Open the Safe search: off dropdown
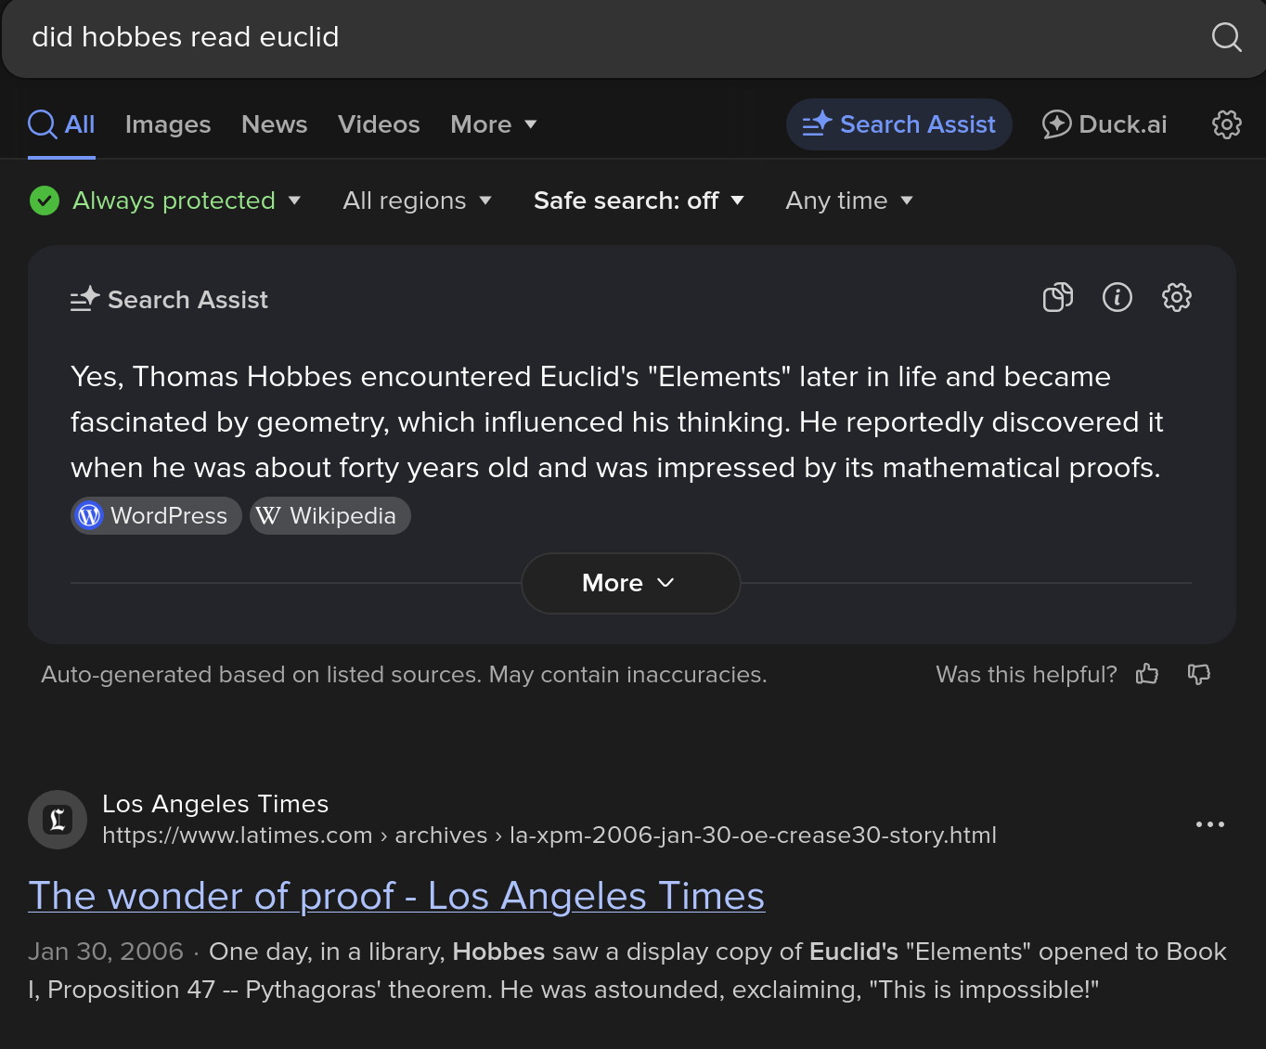Image resolution: width=1266 pixels, height=1049 pixels. pyautogui.click(x=639, y=201)
